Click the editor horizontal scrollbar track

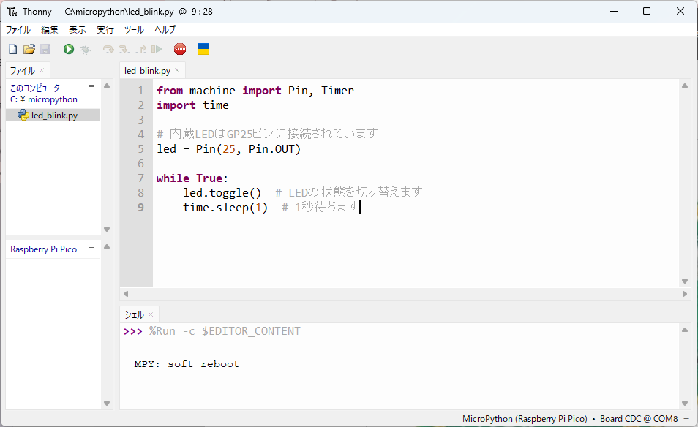402,294
